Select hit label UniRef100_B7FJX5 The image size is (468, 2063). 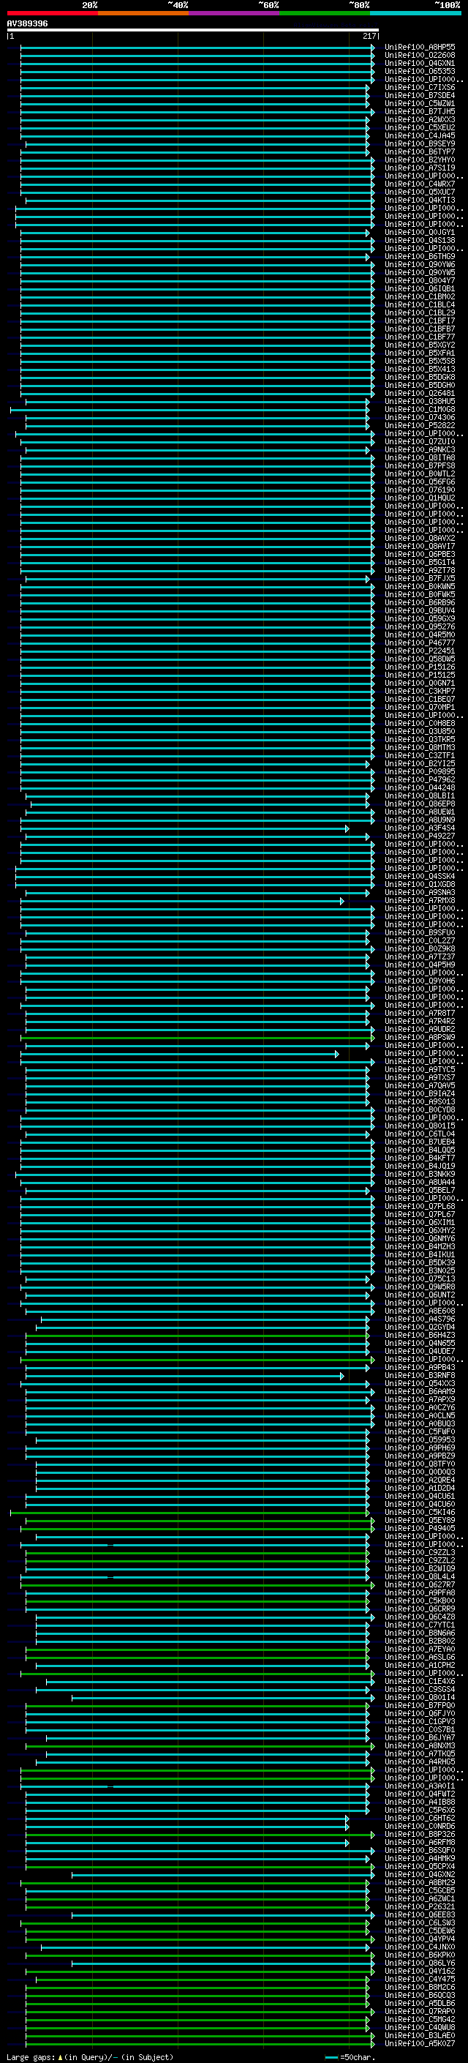coord(420,578)
